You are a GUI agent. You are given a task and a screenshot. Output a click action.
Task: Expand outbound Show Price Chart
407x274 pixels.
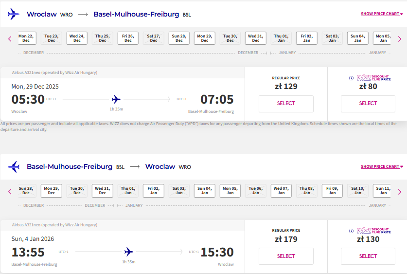(382, 14)
